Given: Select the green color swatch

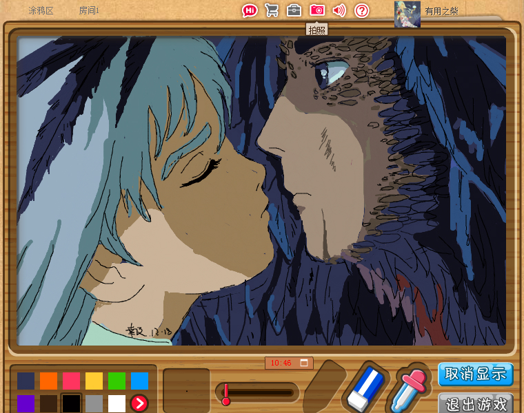Looking at the screenshot, I should coord(117,381).
